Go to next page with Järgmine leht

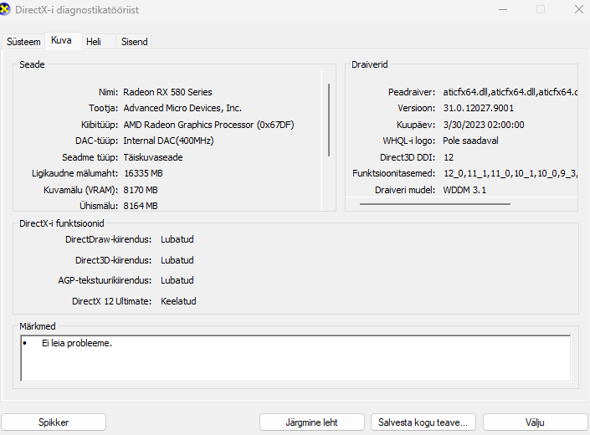(x=312, y=422)
